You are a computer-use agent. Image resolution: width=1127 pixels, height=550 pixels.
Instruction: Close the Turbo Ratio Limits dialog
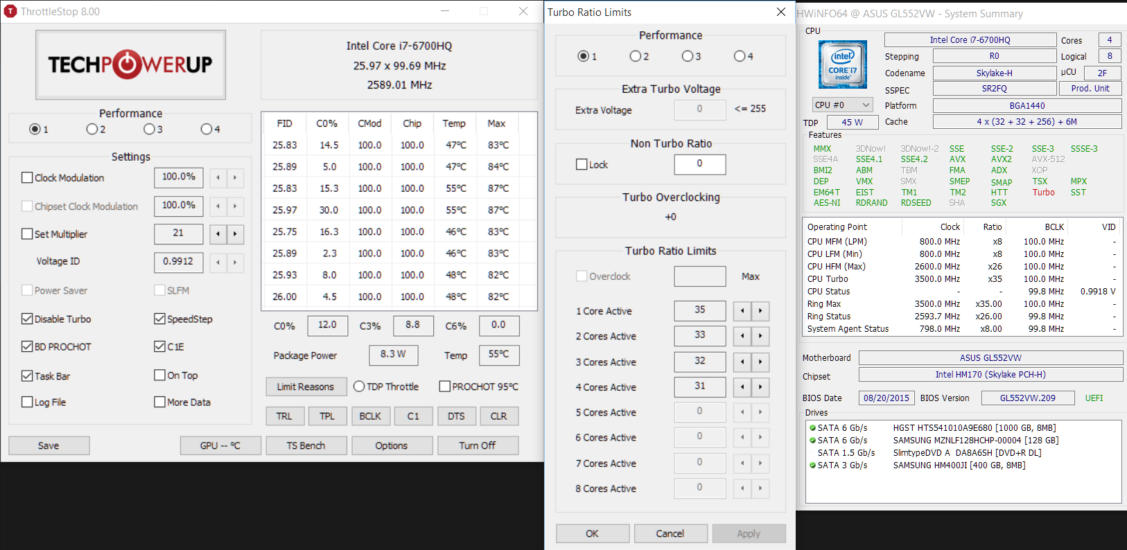[781, 12]
